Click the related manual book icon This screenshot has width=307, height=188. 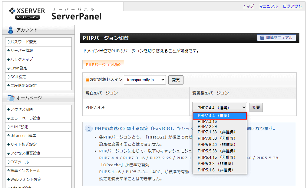[262, 38]
